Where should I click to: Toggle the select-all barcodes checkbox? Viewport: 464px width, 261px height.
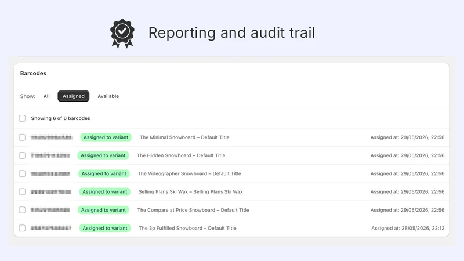point(22,118)
